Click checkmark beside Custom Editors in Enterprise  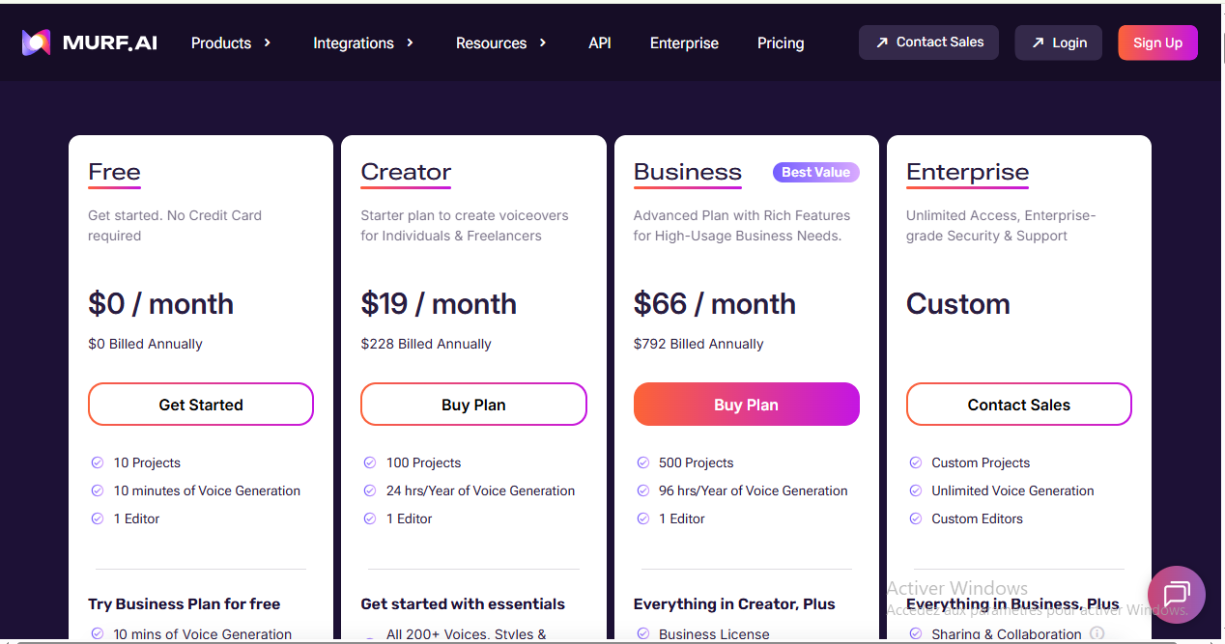coord(916,518)
